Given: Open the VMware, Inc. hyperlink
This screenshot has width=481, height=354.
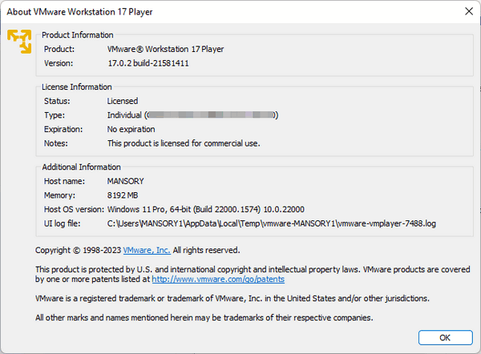Looking at the screenshot, I should pyautogui.click(x=147, y=250).
